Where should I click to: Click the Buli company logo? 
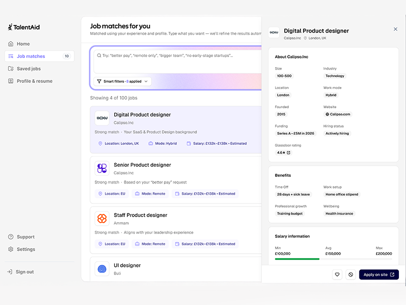tap(102, 269)
